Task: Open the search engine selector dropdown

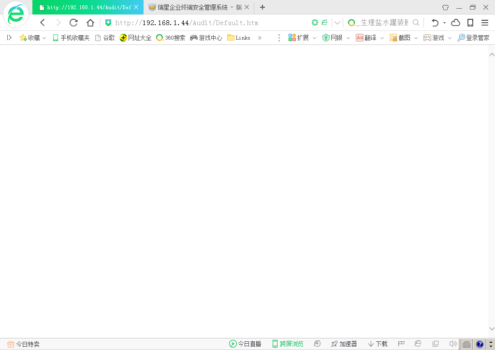Action: (353, 23)
